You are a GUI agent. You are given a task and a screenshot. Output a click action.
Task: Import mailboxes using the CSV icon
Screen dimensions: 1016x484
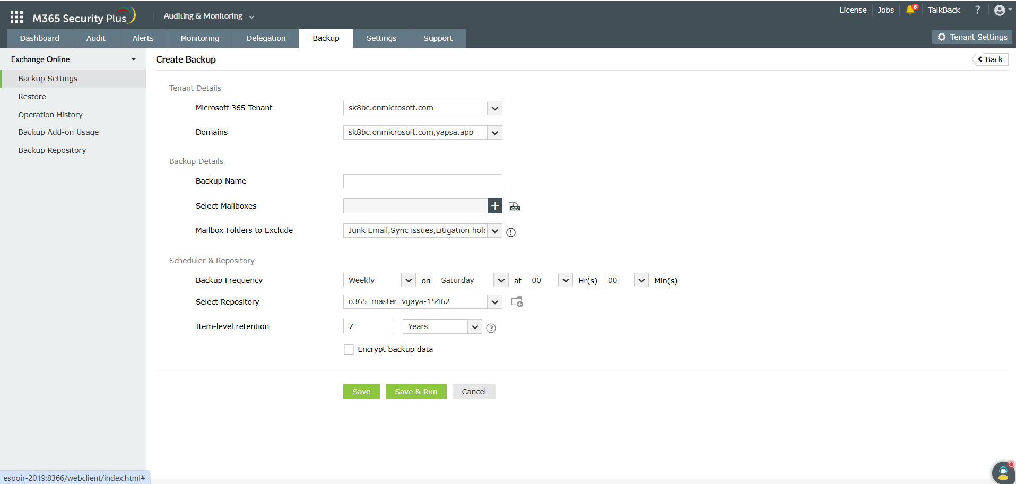[514, 206]
